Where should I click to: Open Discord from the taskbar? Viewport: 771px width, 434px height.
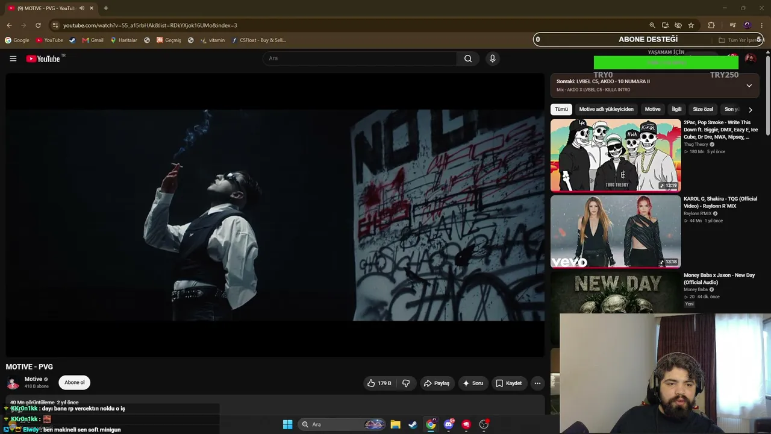448,424
